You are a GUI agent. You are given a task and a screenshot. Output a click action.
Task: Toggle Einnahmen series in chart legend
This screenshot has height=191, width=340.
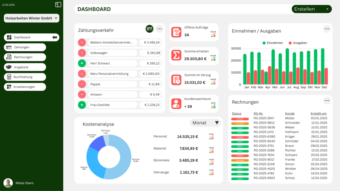tap(273, 43)
